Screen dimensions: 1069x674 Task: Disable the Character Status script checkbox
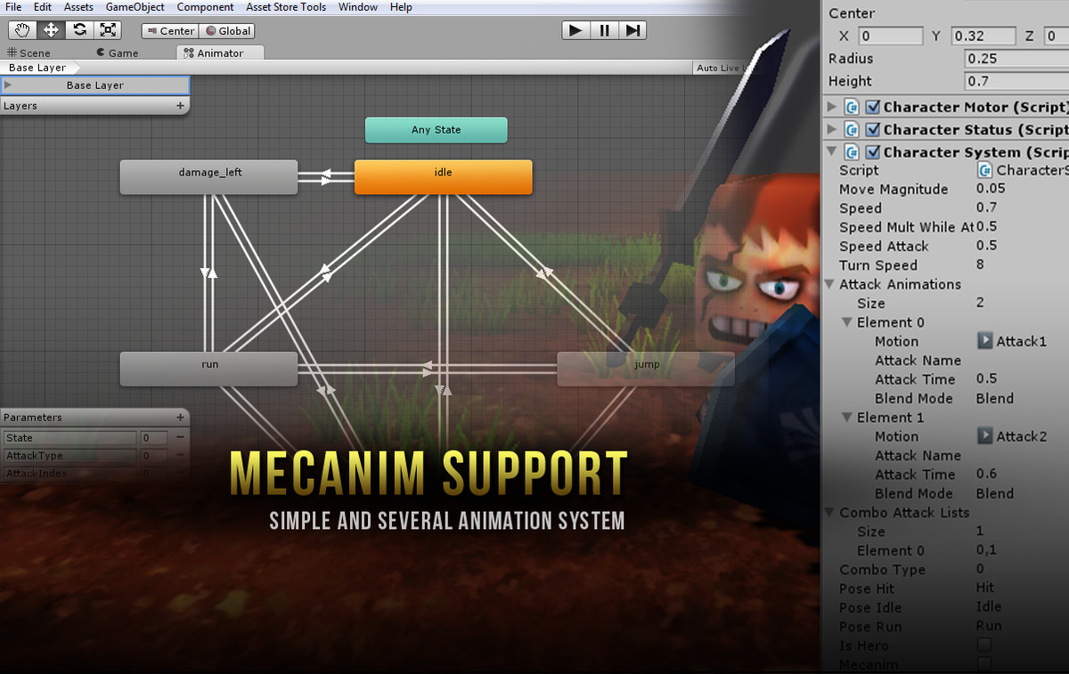(872, 129)
